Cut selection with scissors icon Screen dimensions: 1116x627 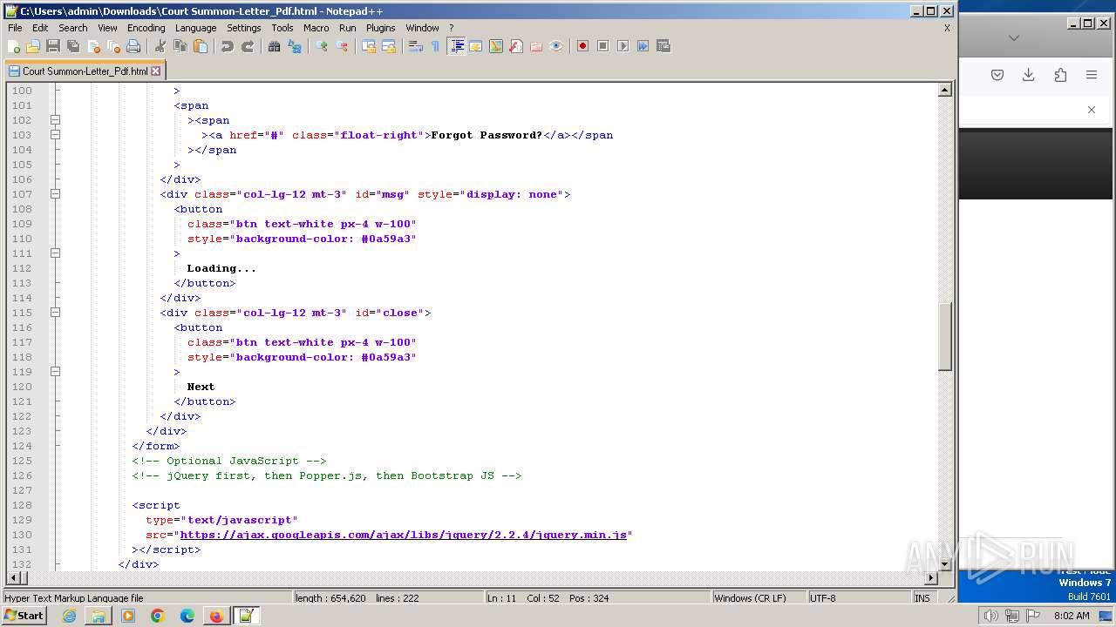pos(160,46)
